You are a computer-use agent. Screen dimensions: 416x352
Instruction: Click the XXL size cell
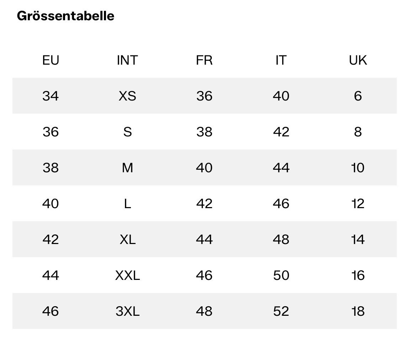(x=128, y=276)
